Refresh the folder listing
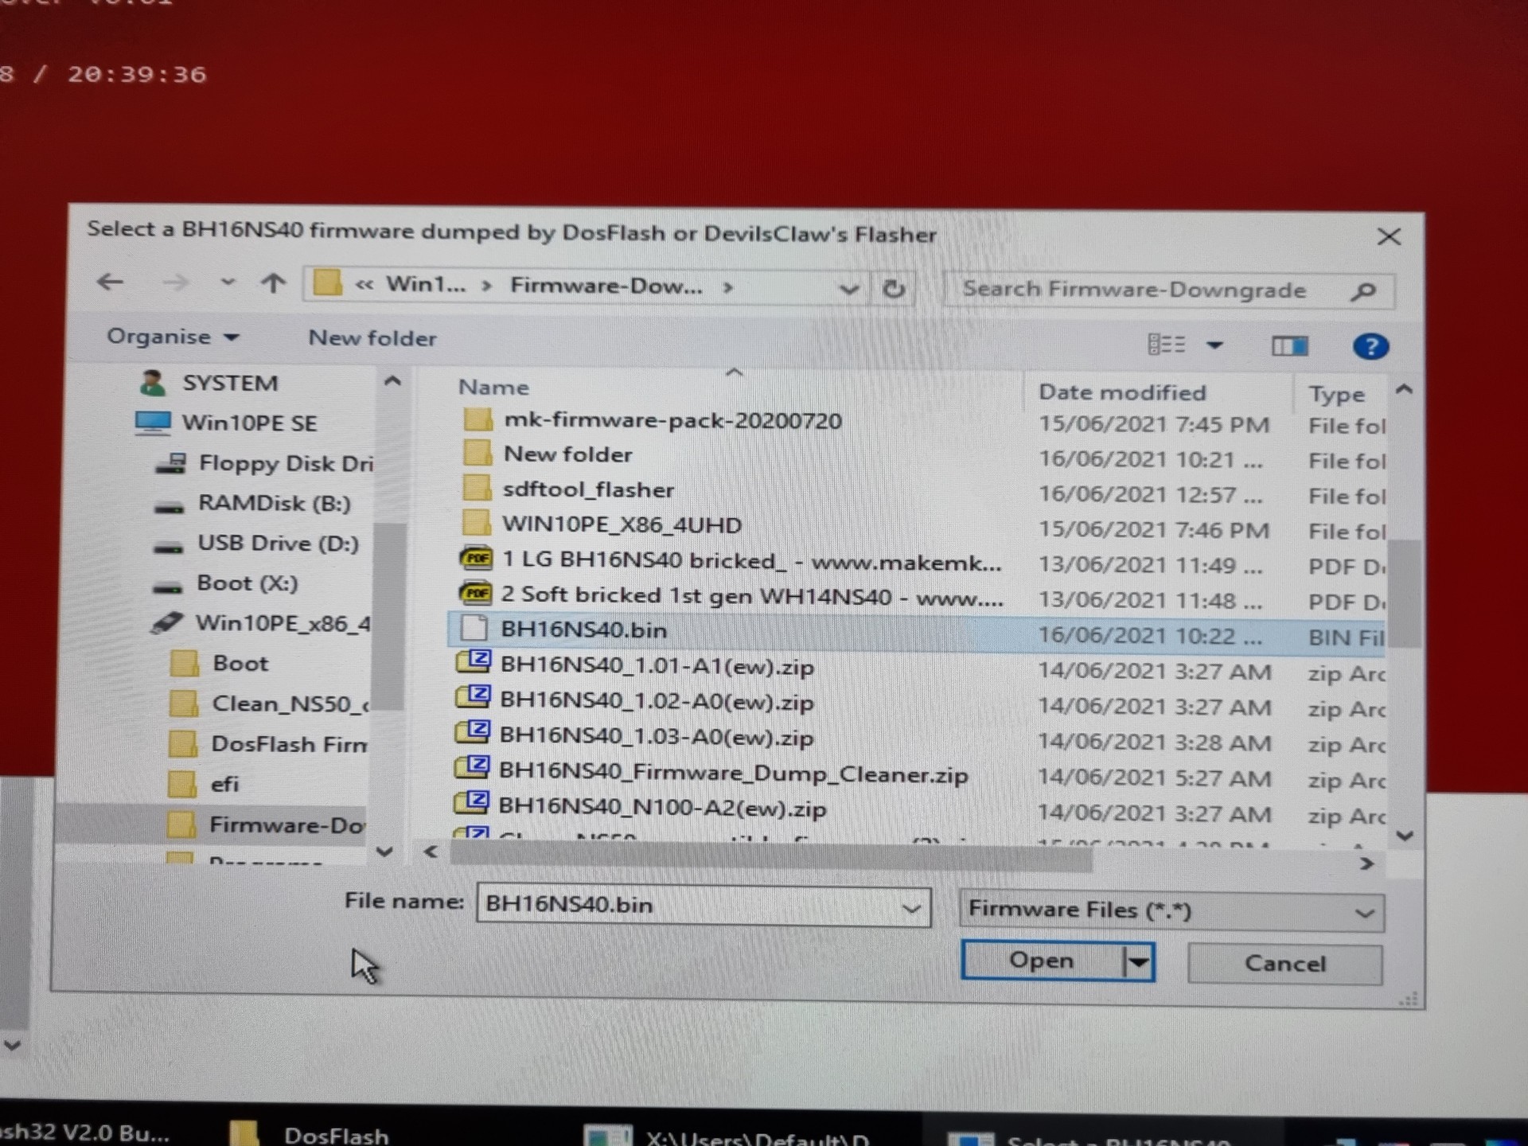This screenshot has height=1146, width=1528. (x=894, y=288)
